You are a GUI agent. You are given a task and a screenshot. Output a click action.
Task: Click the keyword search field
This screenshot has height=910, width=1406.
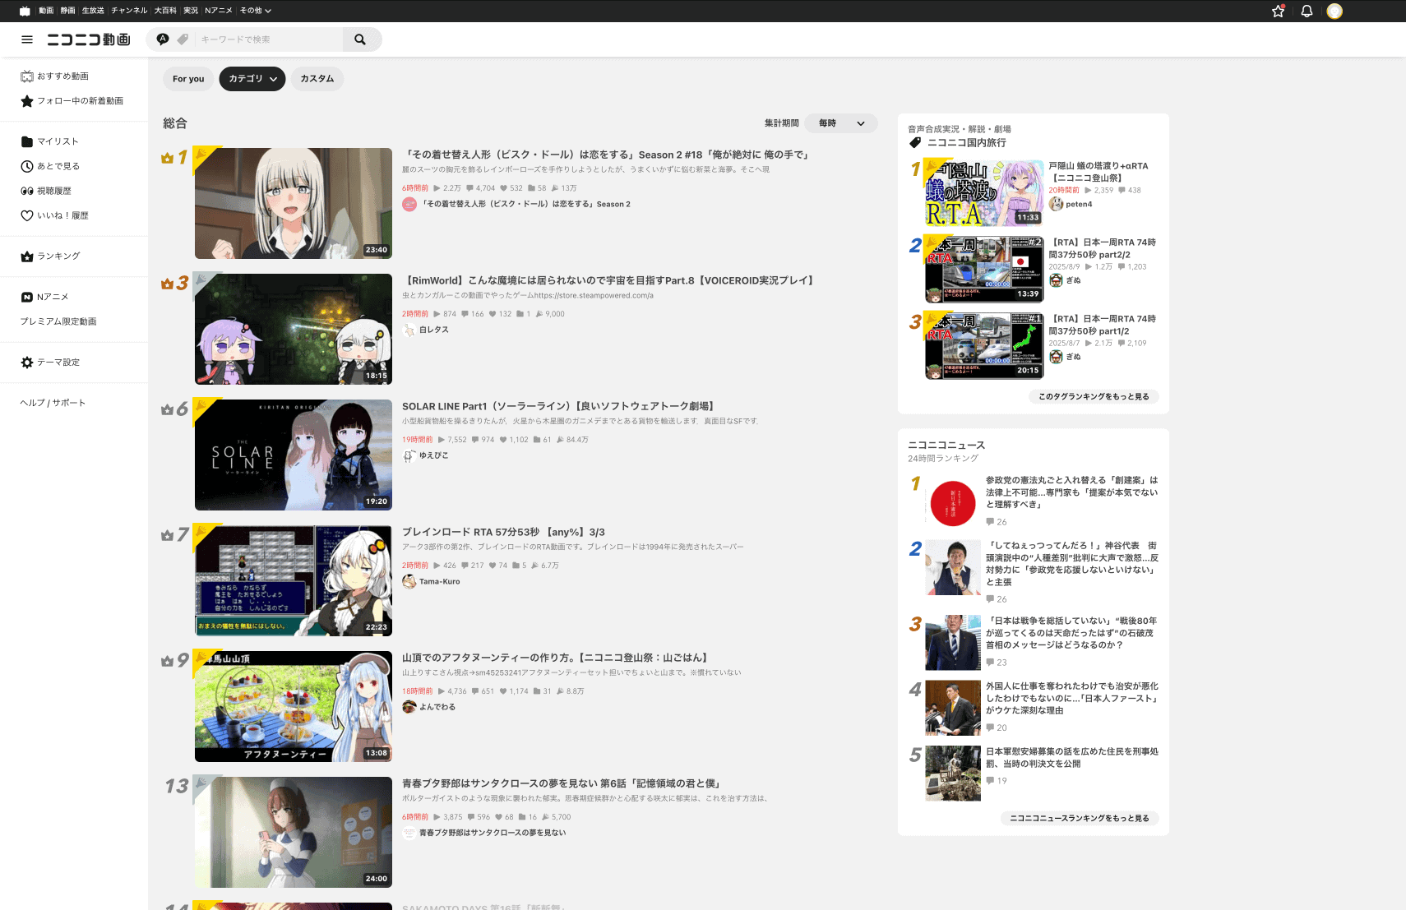point(269,39)
